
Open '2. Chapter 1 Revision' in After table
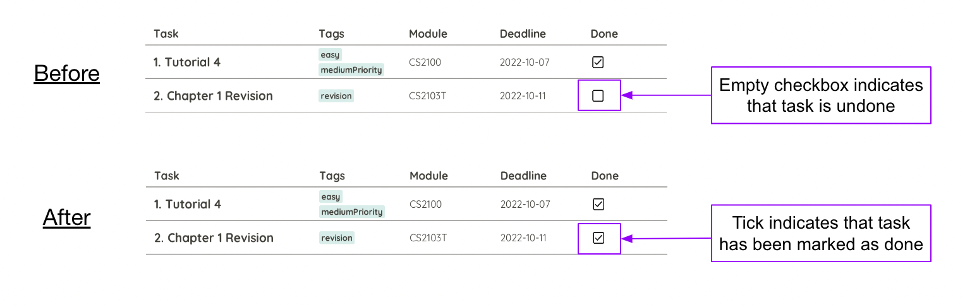pyautogui.click(x=214, y=238)
